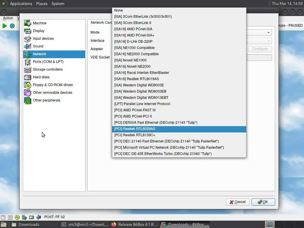Select Other peripherals category

54,100
